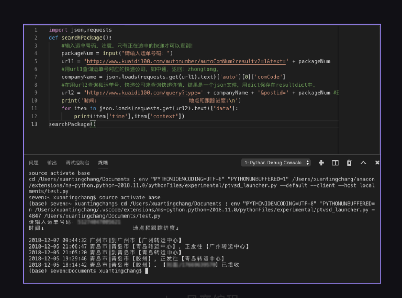Screen dimensions: 402x298
Task: Switch to the 问题 tab
Action: pyautogui.click(x=33, y=163)
